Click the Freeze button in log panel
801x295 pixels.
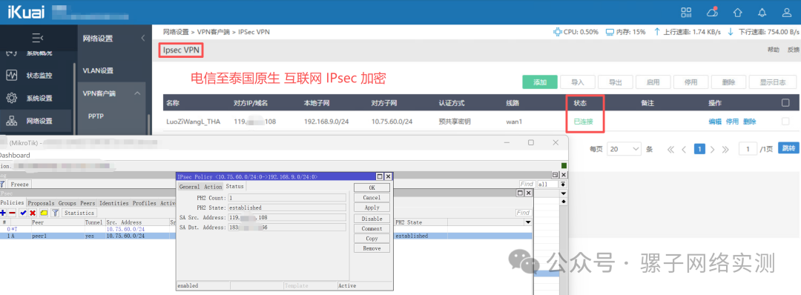coord(19,185)
